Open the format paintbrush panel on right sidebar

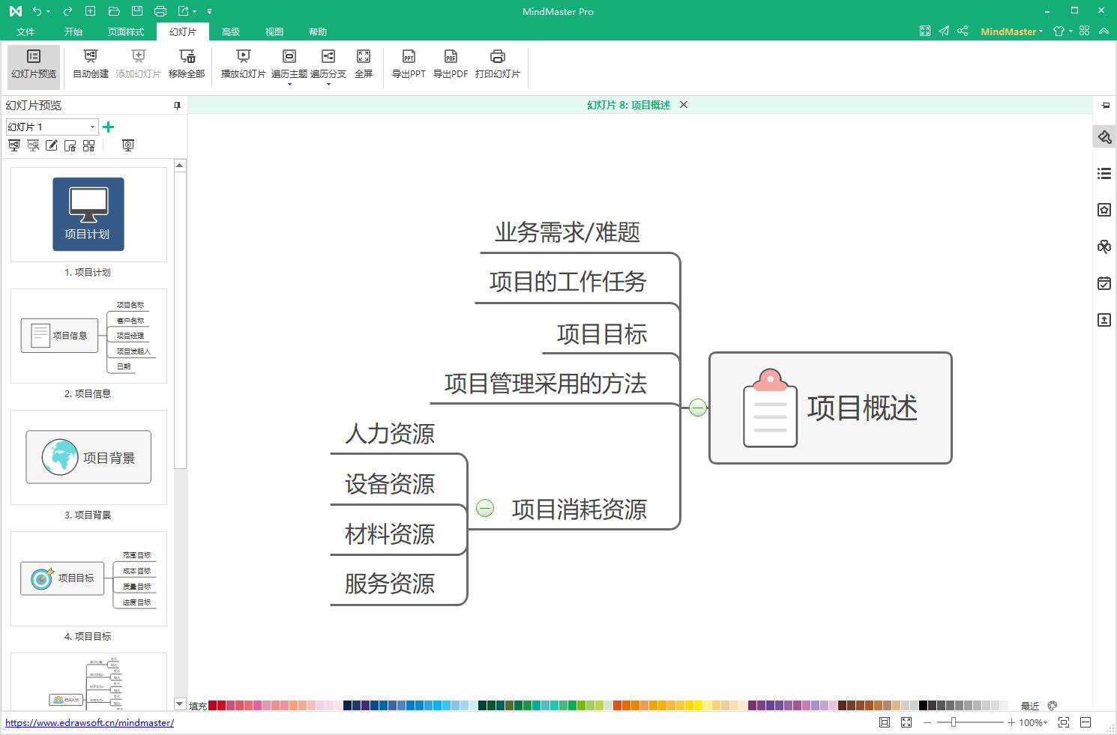tap(1104, 137)
